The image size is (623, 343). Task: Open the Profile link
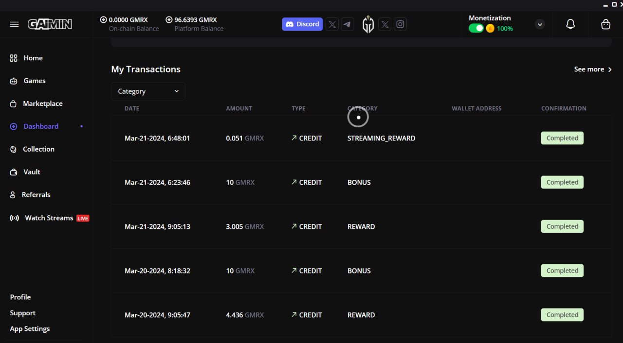click(20, 297)
